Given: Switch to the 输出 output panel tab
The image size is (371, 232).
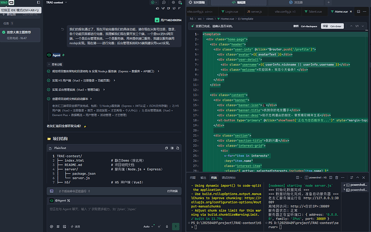Looking at the screenshot, I should (203, 178).
